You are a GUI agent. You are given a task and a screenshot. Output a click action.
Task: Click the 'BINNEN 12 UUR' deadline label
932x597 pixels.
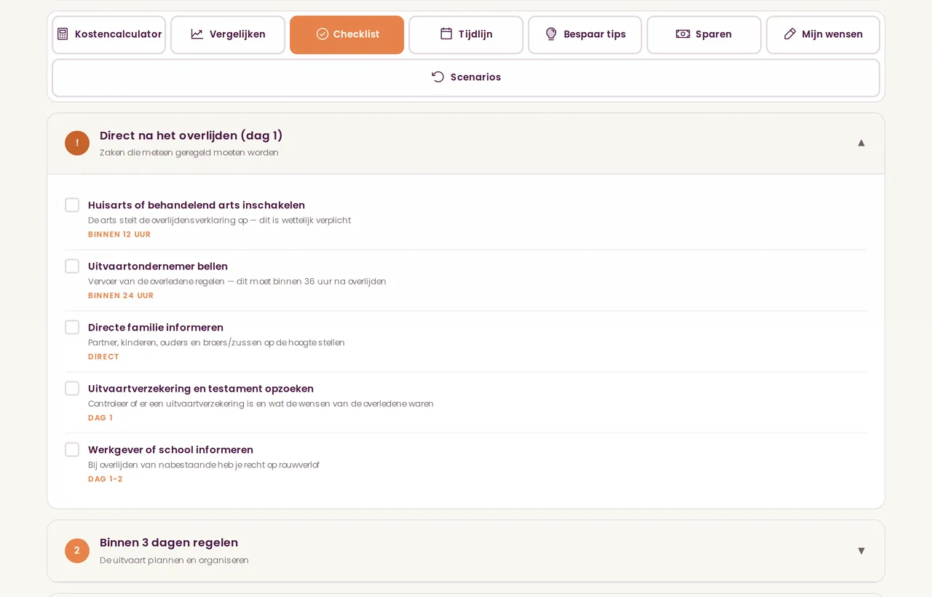pyautogui.click(x=119, y=234)
